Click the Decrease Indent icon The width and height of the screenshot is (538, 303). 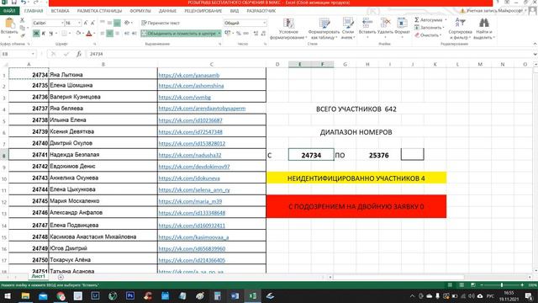(127, 34)
